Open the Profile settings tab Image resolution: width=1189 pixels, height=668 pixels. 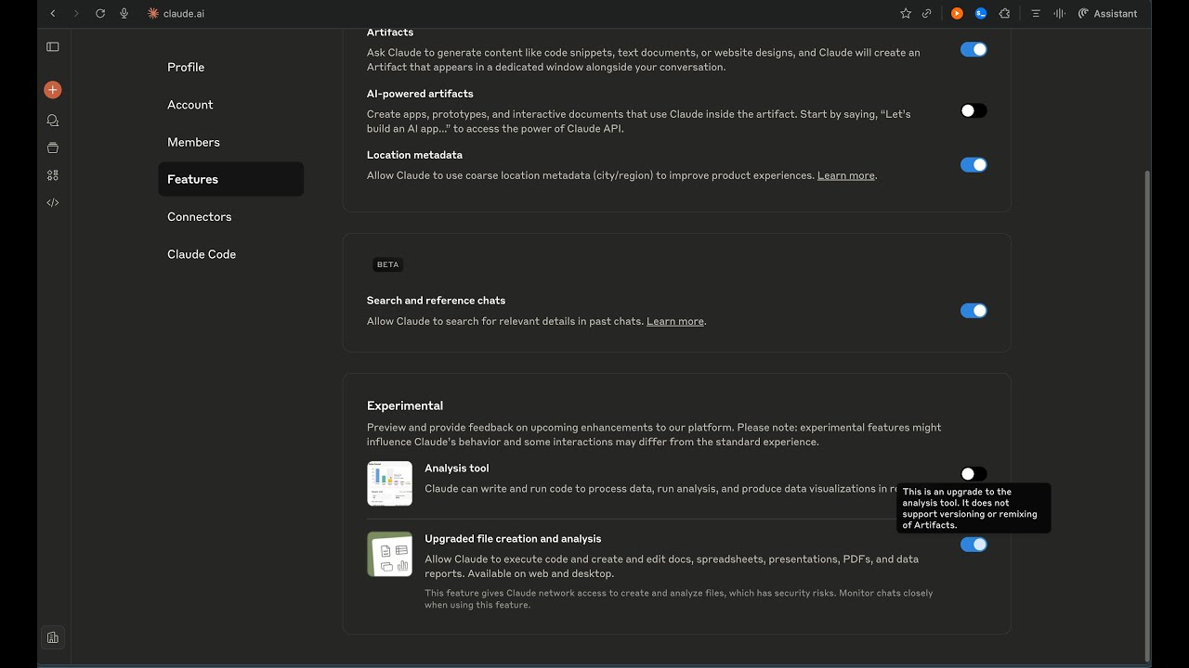coord(186,68)
